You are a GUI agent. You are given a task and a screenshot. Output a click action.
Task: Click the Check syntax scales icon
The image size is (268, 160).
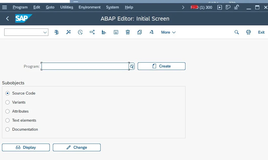(57, 32)
